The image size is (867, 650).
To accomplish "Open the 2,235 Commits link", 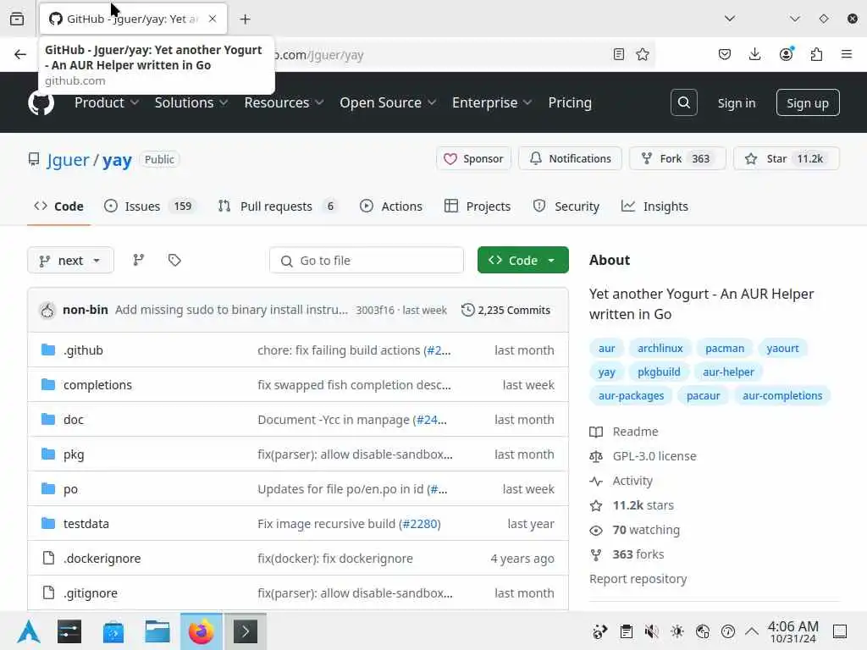I will (x=506, y=310).
